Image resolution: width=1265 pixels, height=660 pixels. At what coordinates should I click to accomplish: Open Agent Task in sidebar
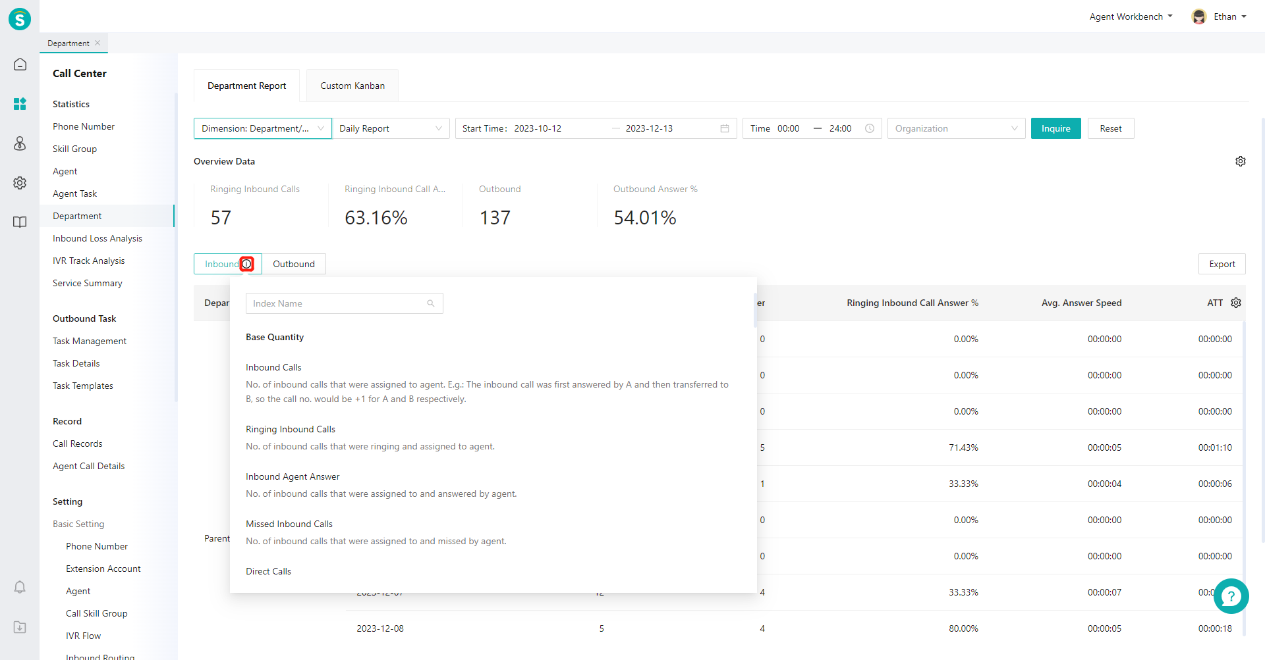pyautogui.click(x=74, y=193)
